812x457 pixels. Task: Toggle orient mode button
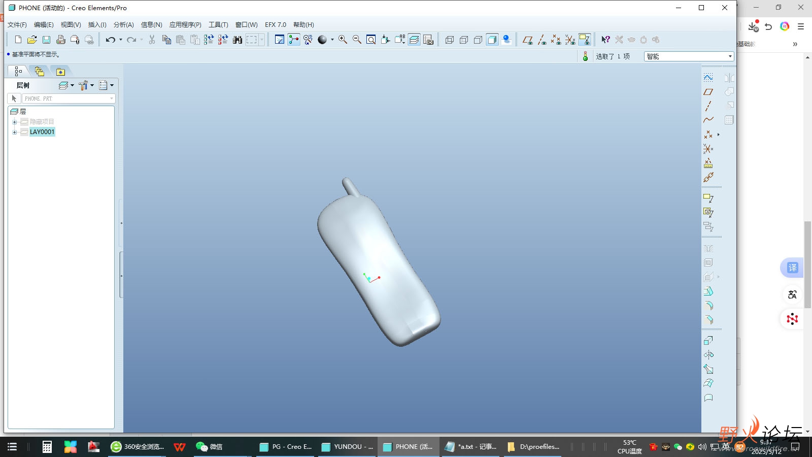pyautogui.click(x=308, y=40)
